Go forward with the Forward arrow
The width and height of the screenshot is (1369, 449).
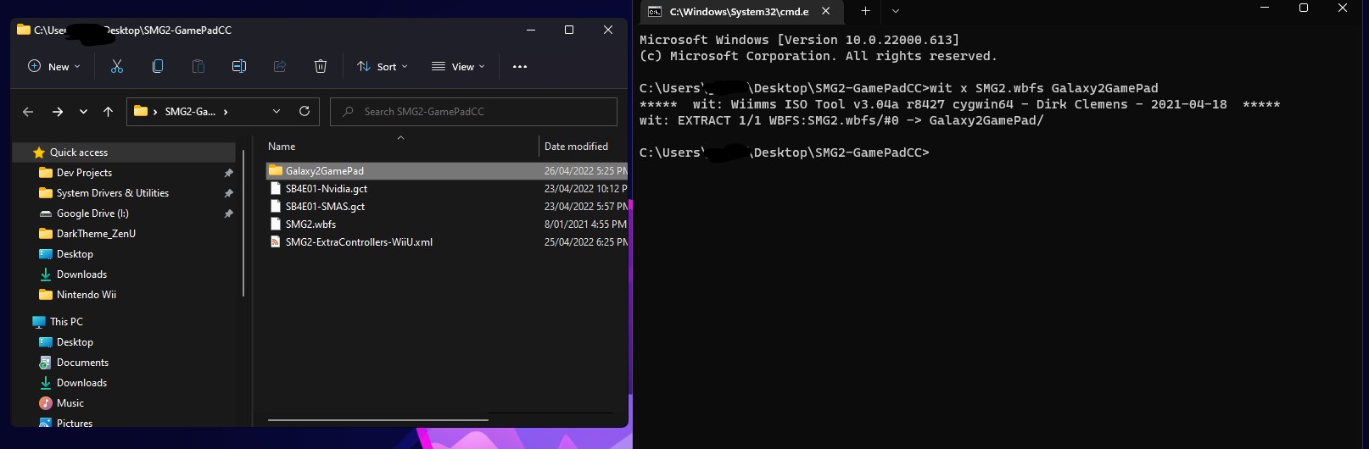[58, 112]
